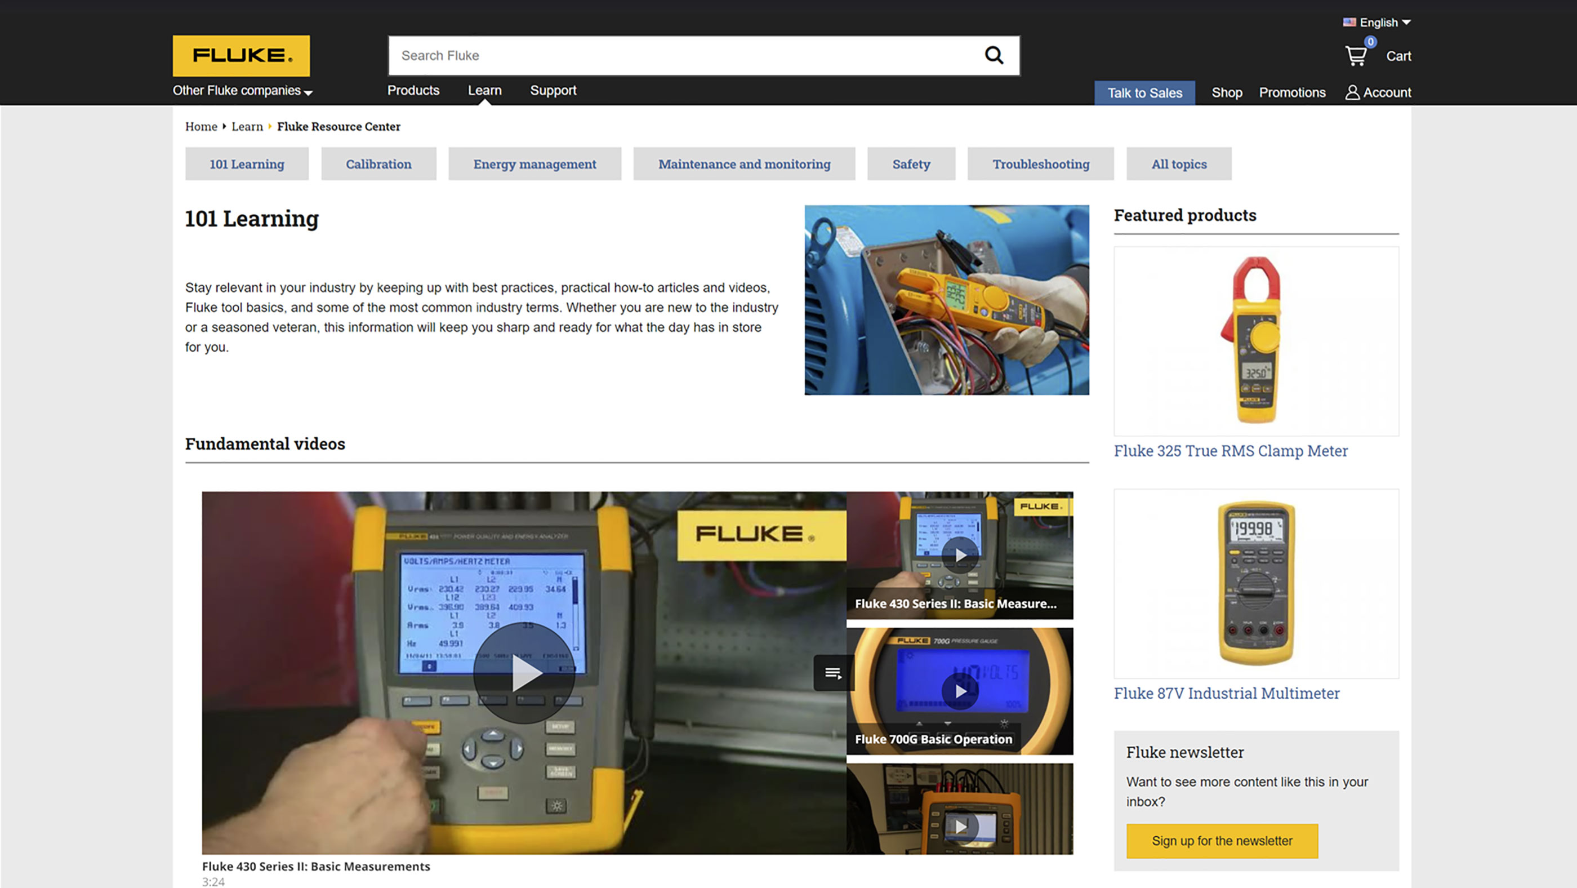Open Fluke 87V multimeter product image
The width and height of the screenshot is (1577, 888).
[1256, 584]
